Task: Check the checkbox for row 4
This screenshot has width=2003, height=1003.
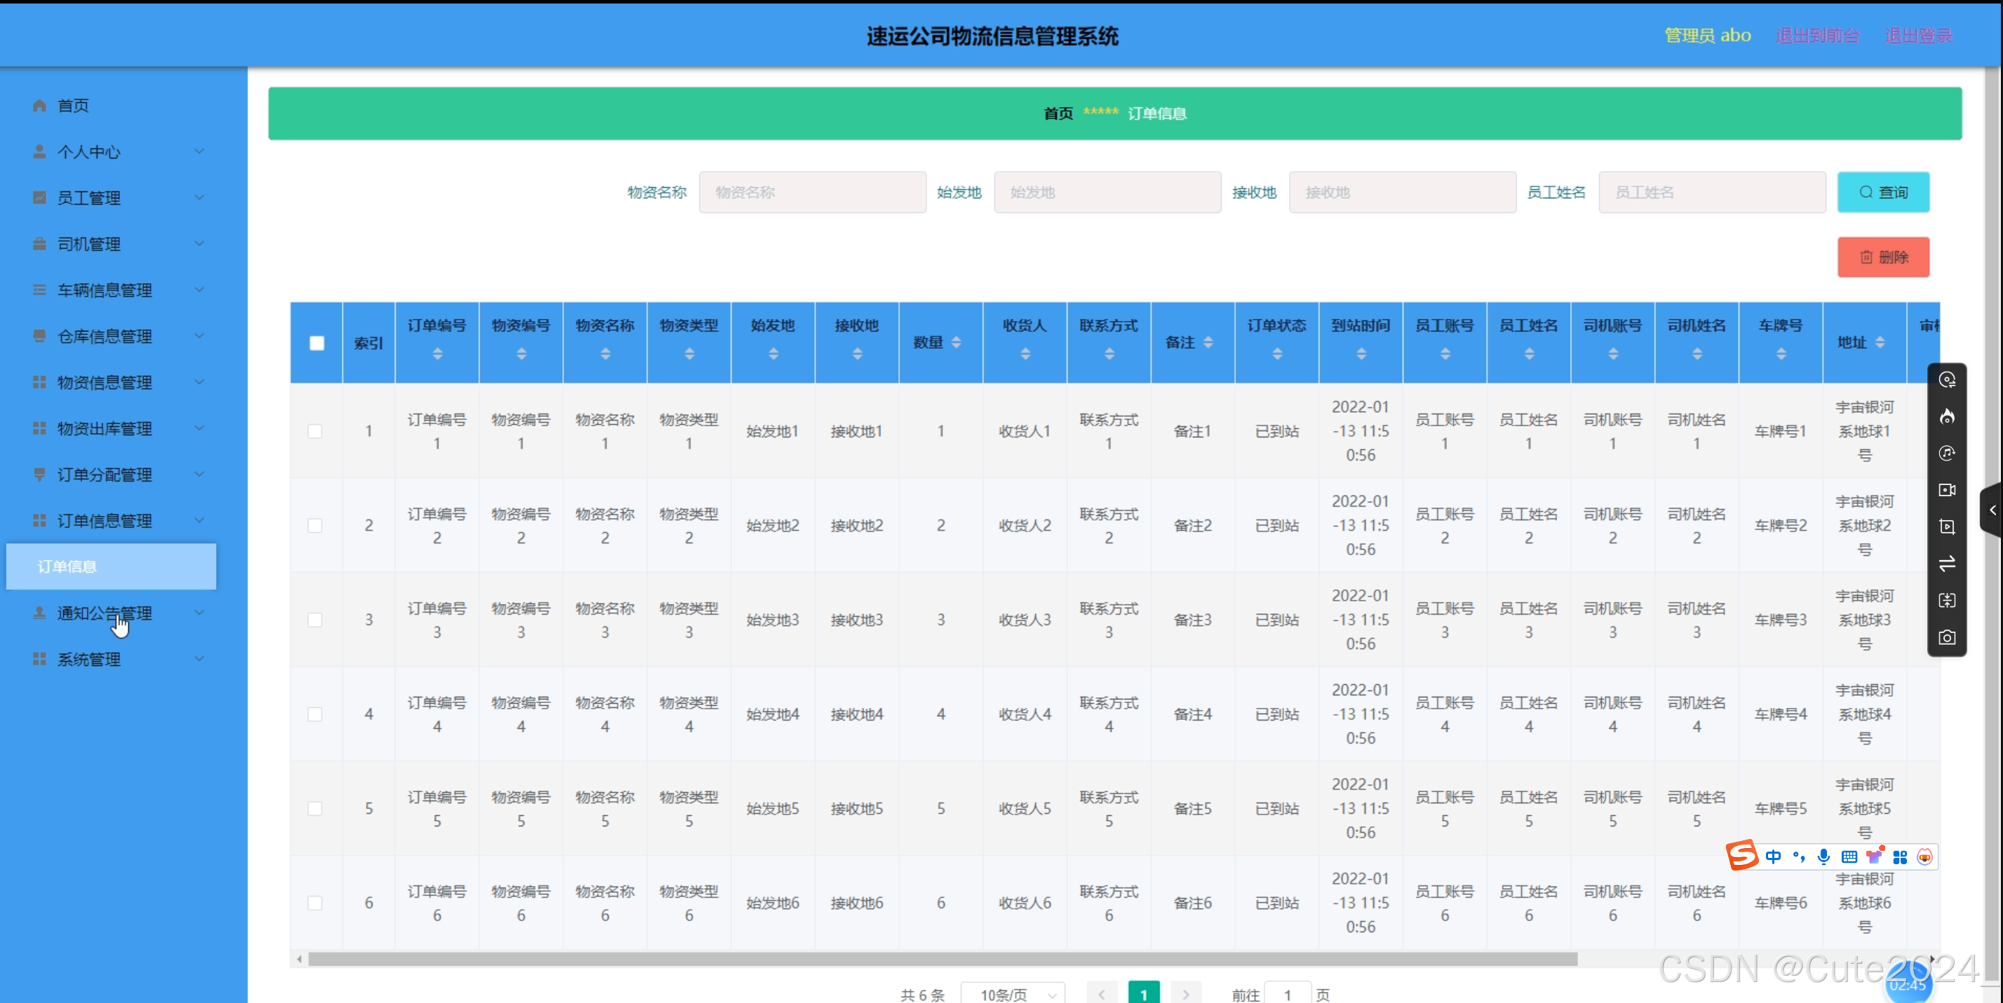Action: coord(315,714)
